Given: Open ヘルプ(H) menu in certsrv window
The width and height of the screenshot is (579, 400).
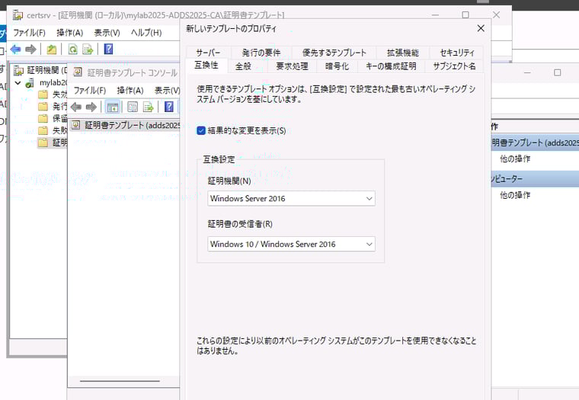Looking at the screenshot, I should pyautogui.click(x=146, y=33).
